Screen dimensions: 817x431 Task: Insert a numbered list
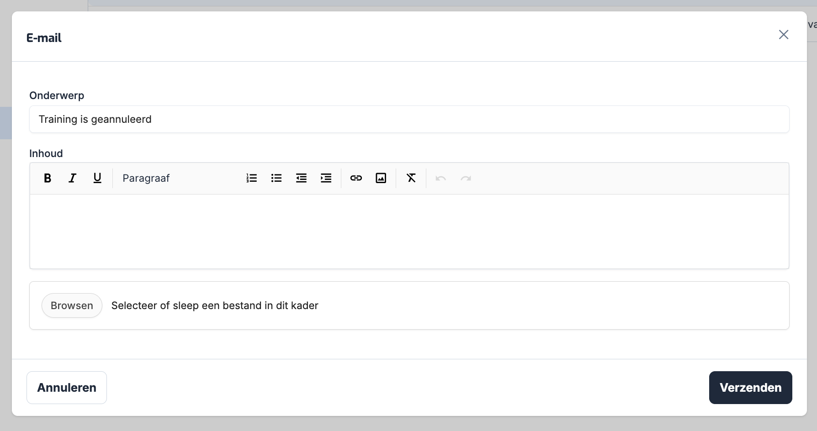point(252,178)
